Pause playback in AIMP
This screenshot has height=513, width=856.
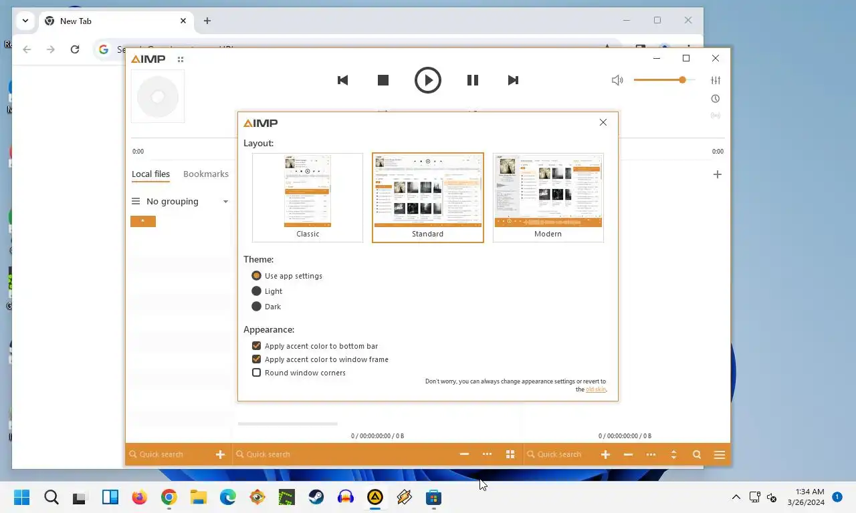(x=472, y=80)
